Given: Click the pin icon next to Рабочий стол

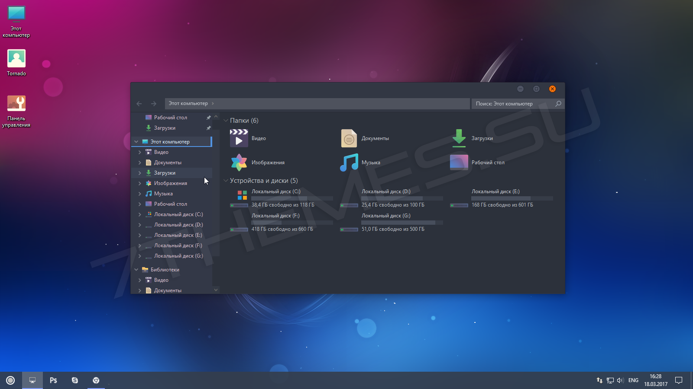Looking at the screenshot, I should [208, 118].
